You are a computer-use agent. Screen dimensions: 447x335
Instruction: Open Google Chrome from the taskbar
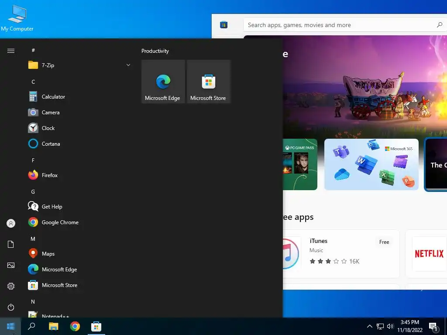click(75, 326)
